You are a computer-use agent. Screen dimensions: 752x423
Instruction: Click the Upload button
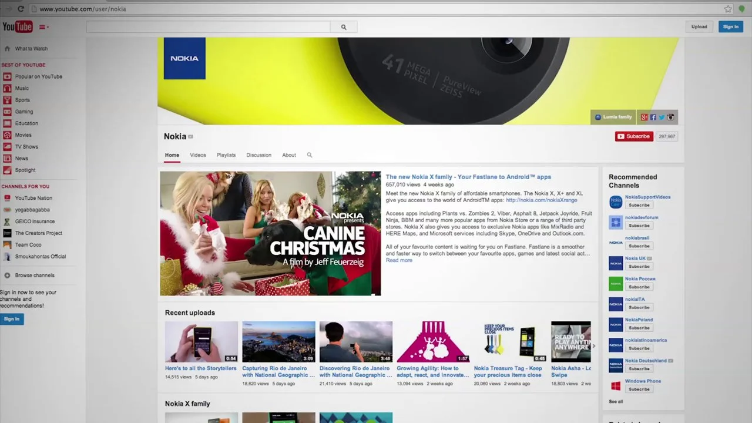(699, 26)
